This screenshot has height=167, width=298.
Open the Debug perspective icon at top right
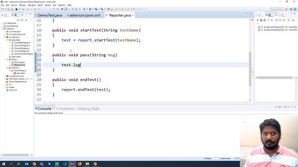[x=295, y=9]
